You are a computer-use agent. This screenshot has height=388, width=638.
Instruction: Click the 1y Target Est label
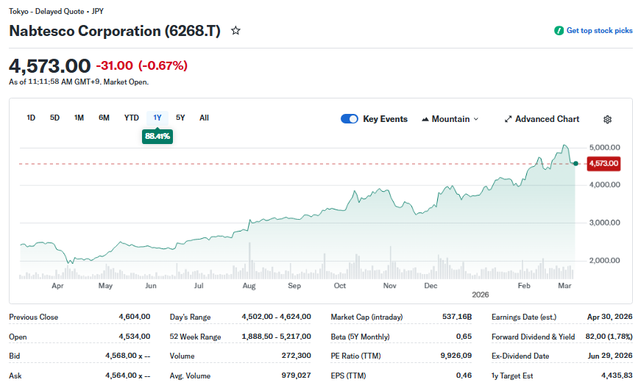[512, 376]
